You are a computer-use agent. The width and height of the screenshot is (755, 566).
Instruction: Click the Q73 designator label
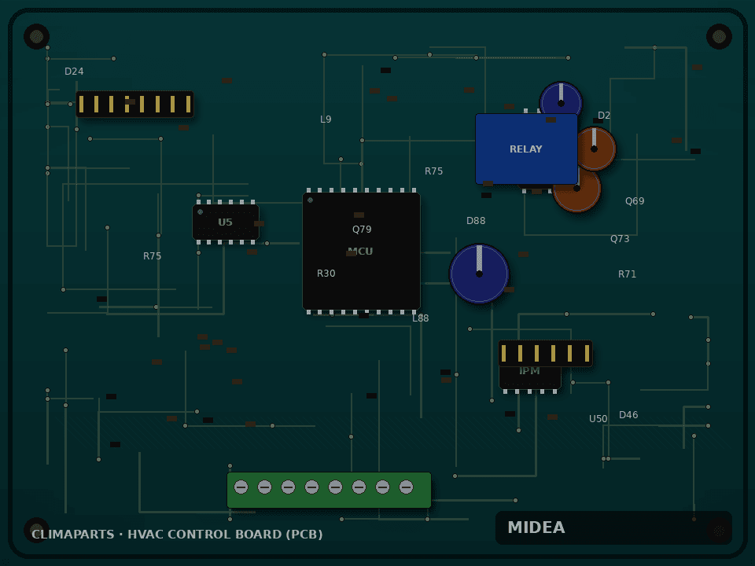620,239
